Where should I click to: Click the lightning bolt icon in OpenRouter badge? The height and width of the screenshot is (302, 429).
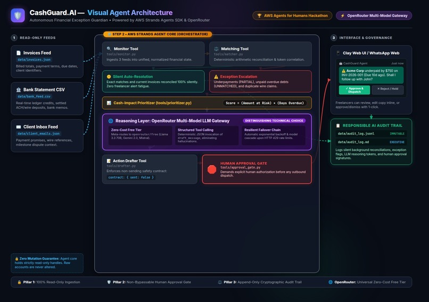(343, 15)
